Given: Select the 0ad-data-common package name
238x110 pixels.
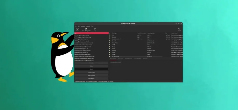Looking at the screenshot, I should (116, 39).
